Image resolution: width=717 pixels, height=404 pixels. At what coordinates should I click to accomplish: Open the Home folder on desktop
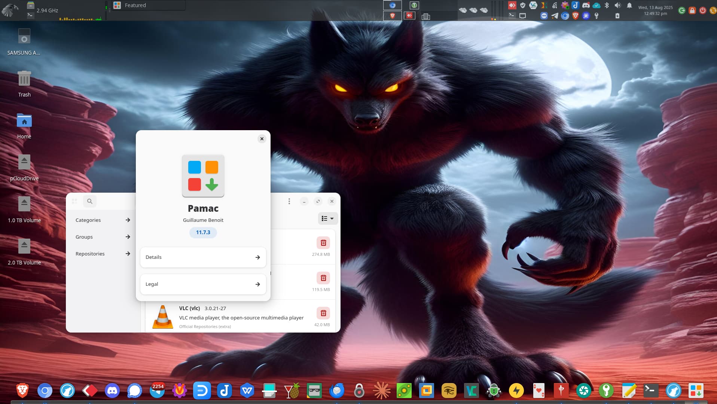[24, 121]
